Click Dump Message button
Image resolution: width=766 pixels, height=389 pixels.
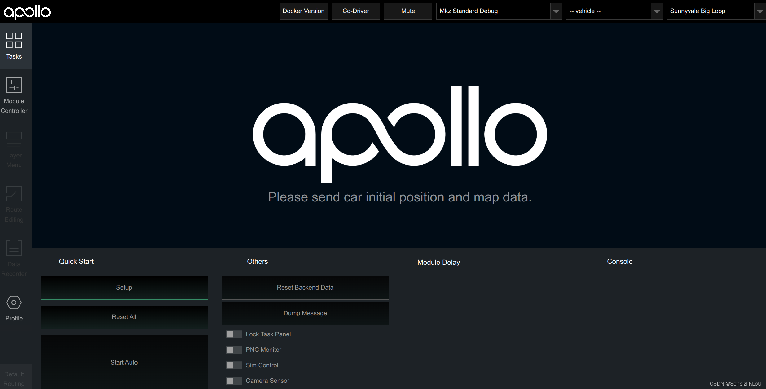[305, 313]
